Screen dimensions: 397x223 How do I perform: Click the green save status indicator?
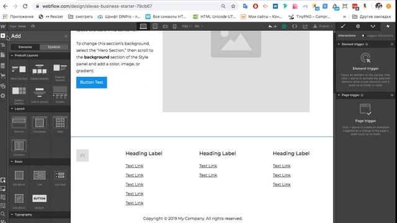(x=284, y=26)
